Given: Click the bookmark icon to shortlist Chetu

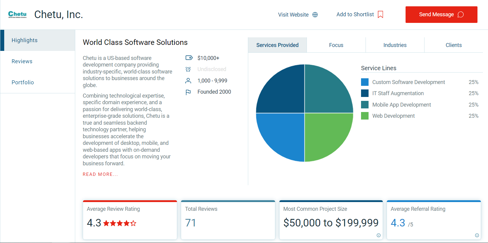Looking at the screenshot, I should (380, 14).
